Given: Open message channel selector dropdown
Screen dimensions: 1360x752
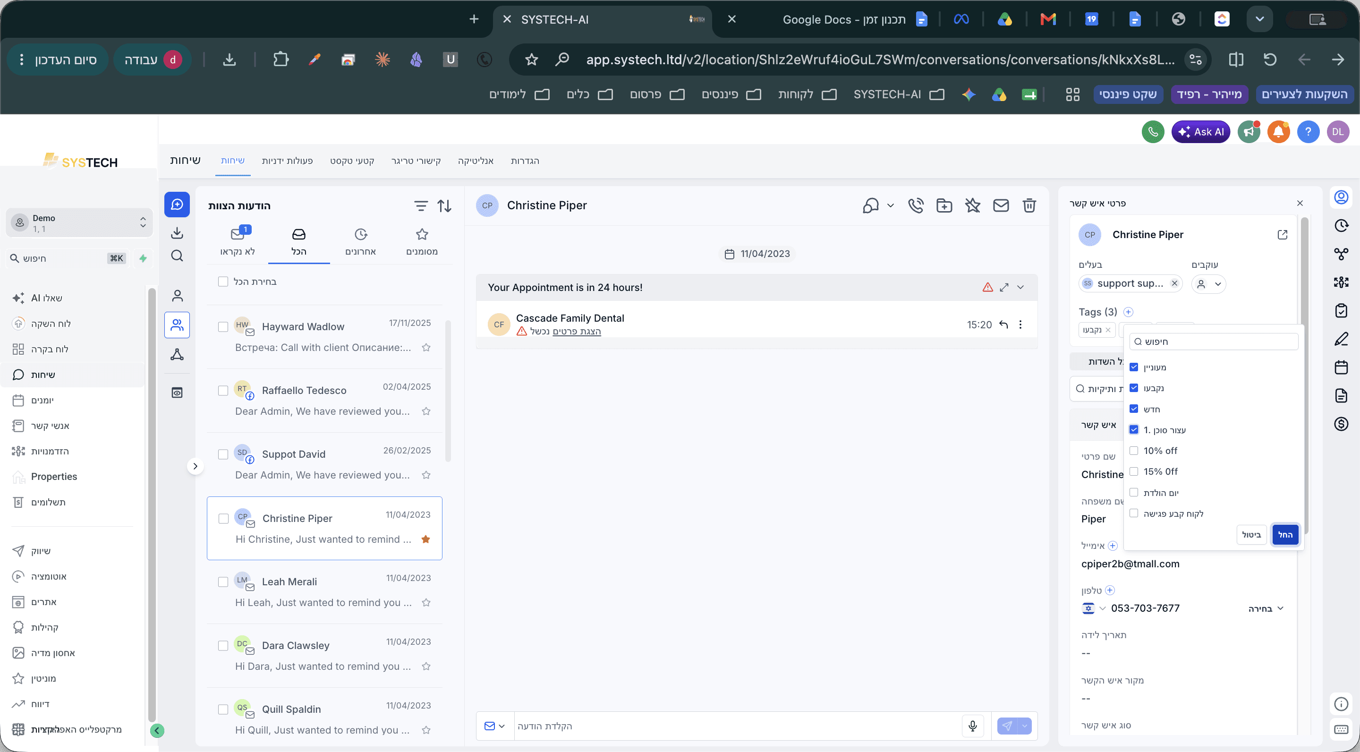Looking at the screenshot, I should tap(495, 726).
